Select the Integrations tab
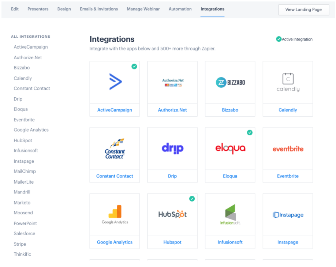This screenshot has width=336, height=267. (x=212, y=9)
